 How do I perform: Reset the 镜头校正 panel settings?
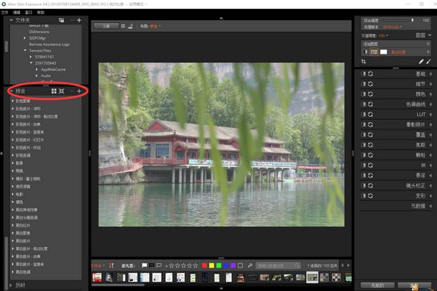370,185
